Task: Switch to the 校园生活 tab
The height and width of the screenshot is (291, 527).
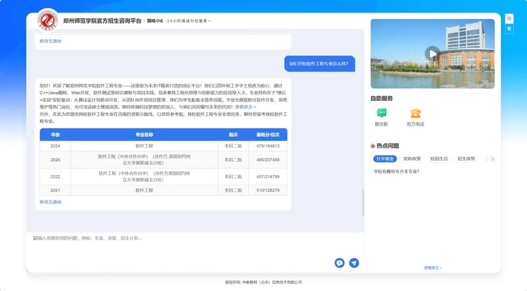Action: pos(439,159)
